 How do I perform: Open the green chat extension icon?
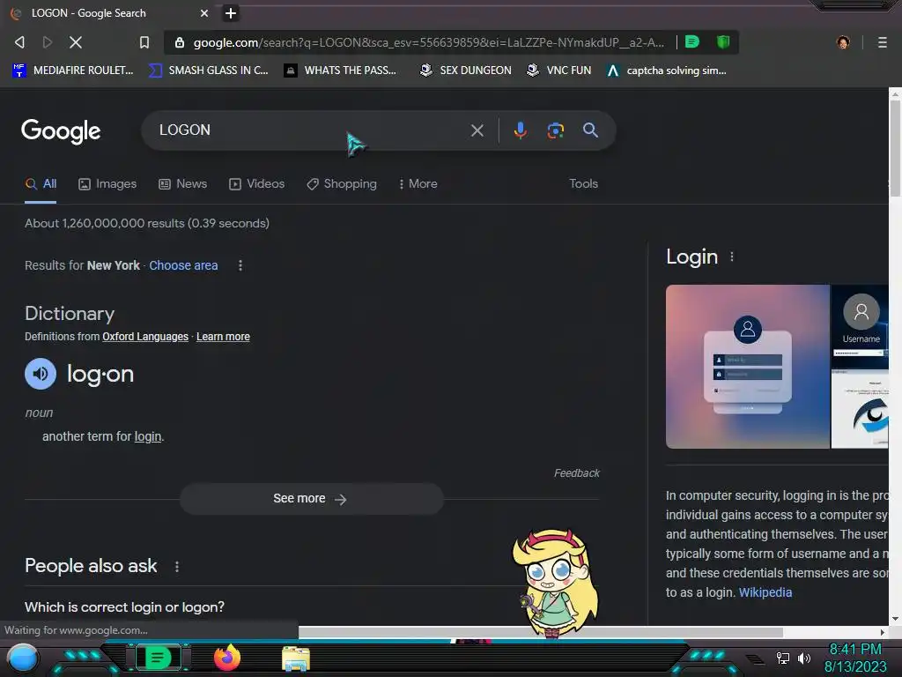click(x=692, y=41)
